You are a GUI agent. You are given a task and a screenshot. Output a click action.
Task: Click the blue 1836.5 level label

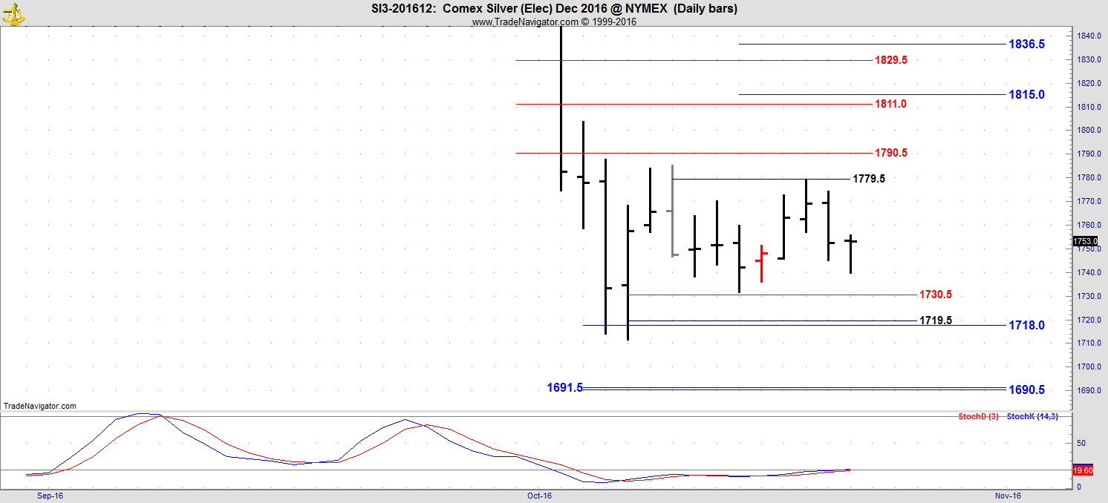click(x=1026, y=45)
